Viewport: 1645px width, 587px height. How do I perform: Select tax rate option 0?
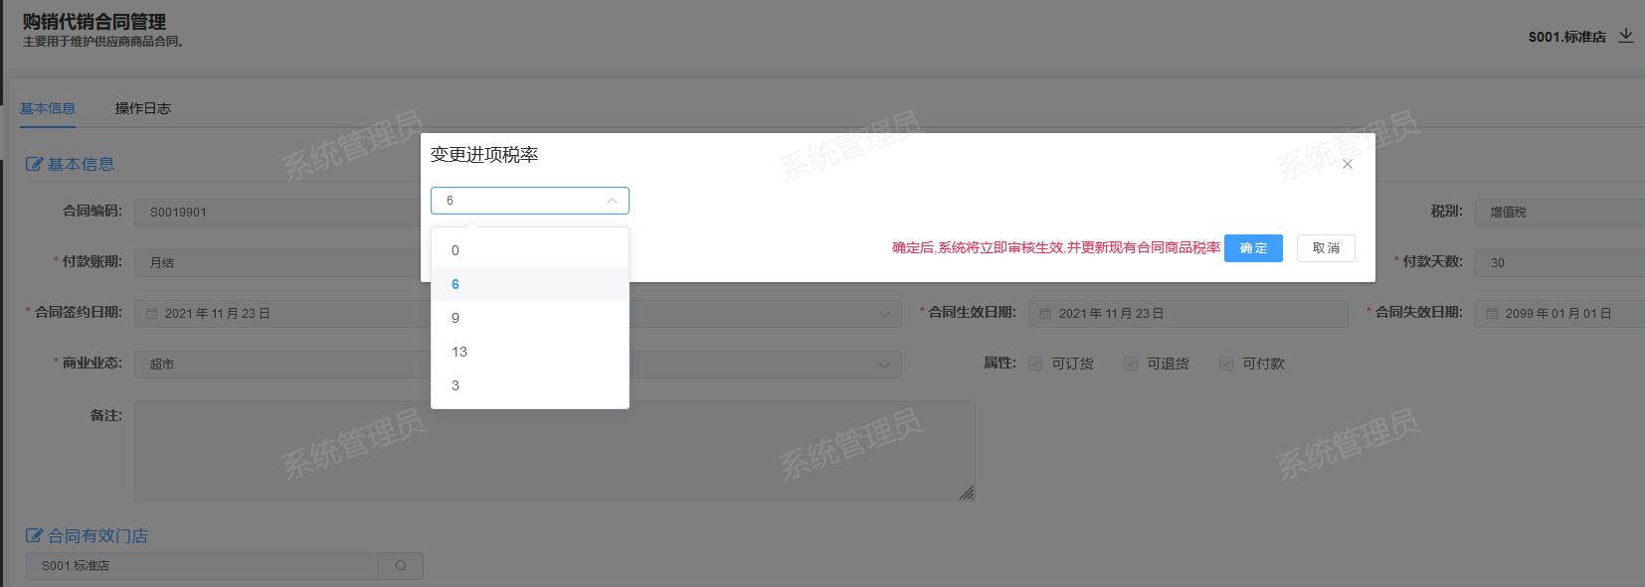(530, 250)
